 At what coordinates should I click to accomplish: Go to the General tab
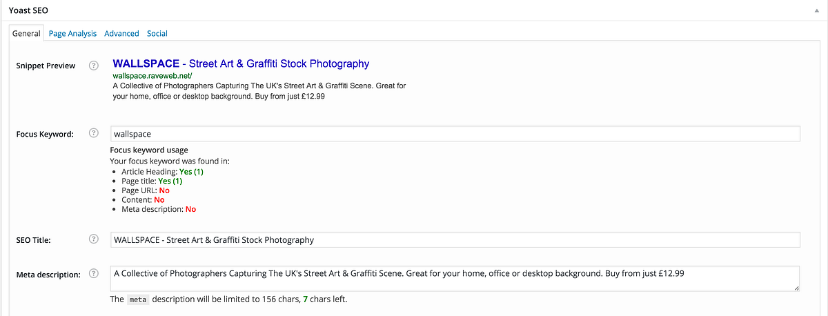(x=26, y=33)
